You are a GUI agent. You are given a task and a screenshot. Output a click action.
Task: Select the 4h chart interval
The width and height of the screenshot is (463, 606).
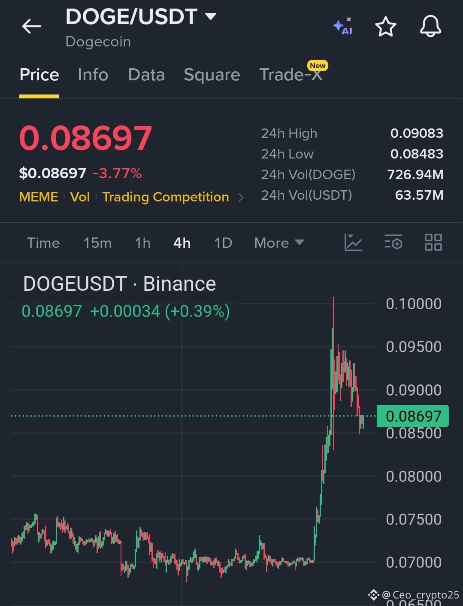pos(182,243)
